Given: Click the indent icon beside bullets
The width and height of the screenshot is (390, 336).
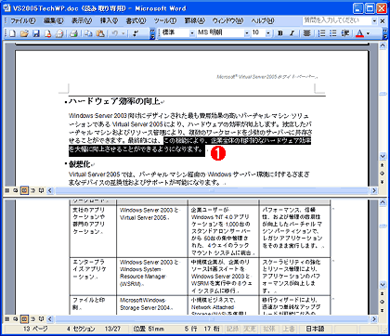Looking at the screenshot, I should [x=345, y=33].
